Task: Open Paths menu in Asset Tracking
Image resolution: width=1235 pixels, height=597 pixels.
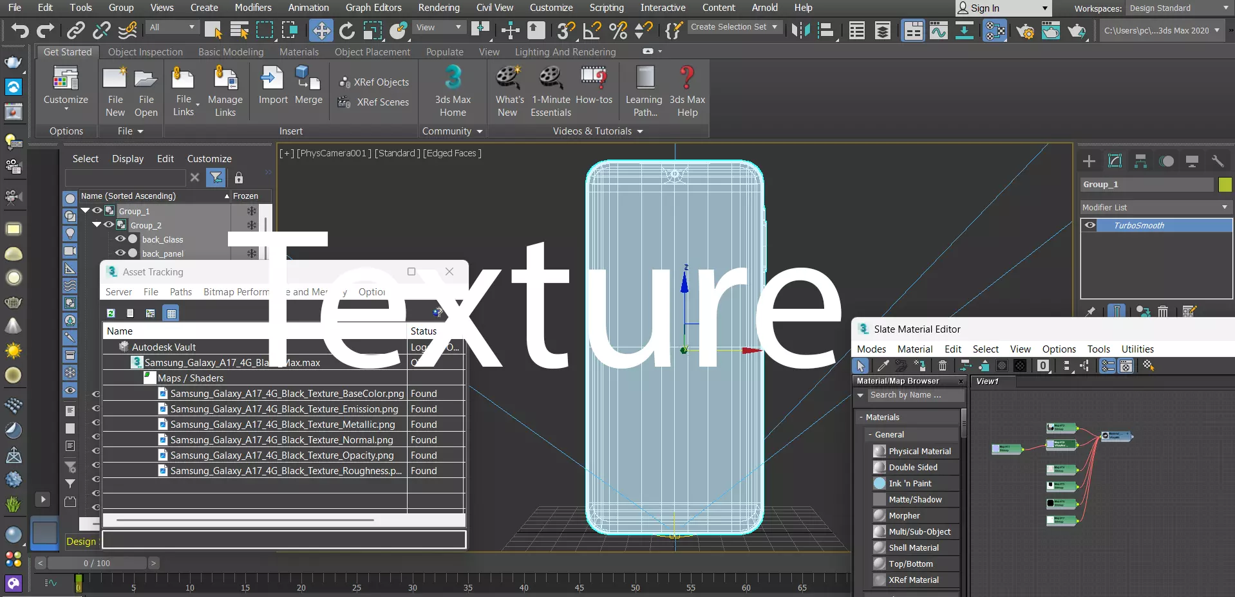Action: click(181, 291)
